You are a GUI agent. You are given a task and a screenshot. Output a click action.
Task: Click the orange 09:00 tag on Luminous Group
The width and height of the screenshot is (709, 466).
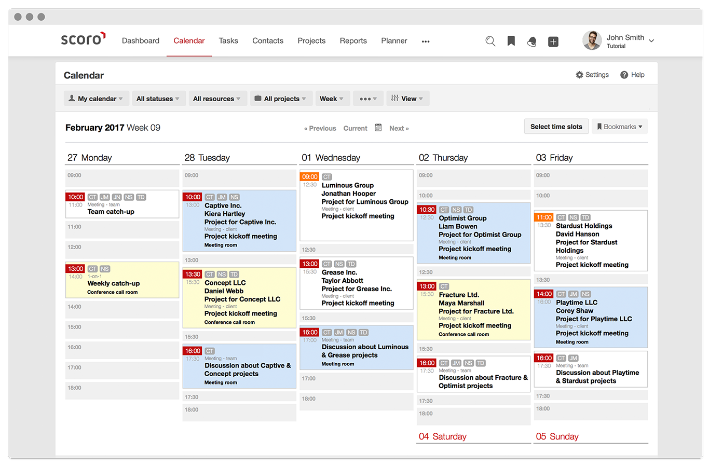(310, 177)
